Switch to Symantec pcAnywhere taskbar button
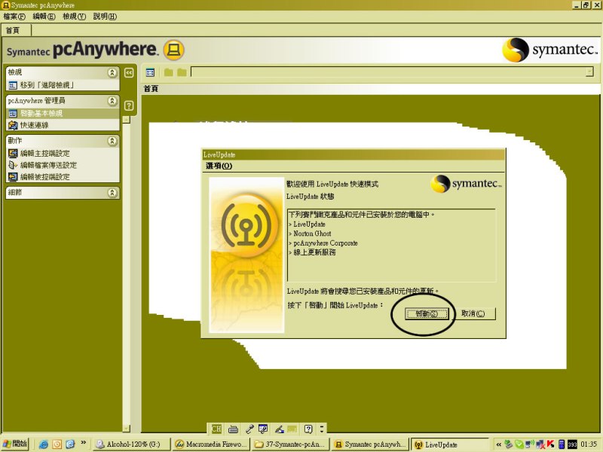 [370, 444]
